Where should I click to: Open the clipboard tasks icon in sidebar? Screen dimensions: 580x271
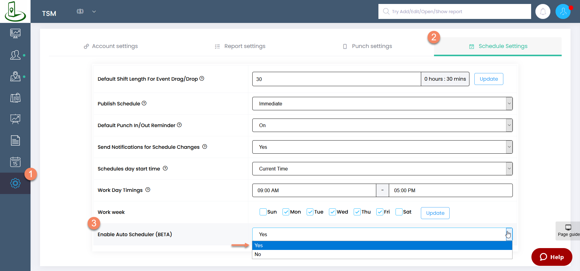click(x=15, y=98)
